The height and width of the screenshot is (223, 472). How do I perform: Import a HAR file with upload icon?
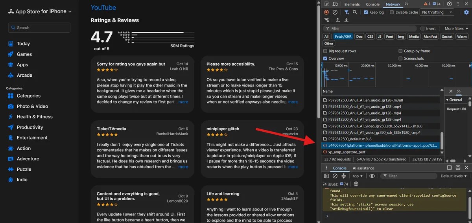coord(337,20)
